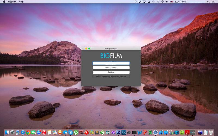Open the BigFilm application menu
Screen dimensions: 218x136
pos(12,2)
